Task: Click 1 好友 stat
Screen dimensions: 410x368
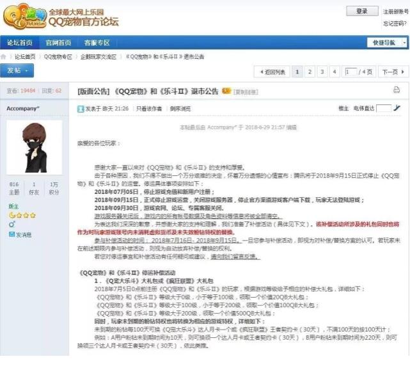Action: [x=34, y=188]
